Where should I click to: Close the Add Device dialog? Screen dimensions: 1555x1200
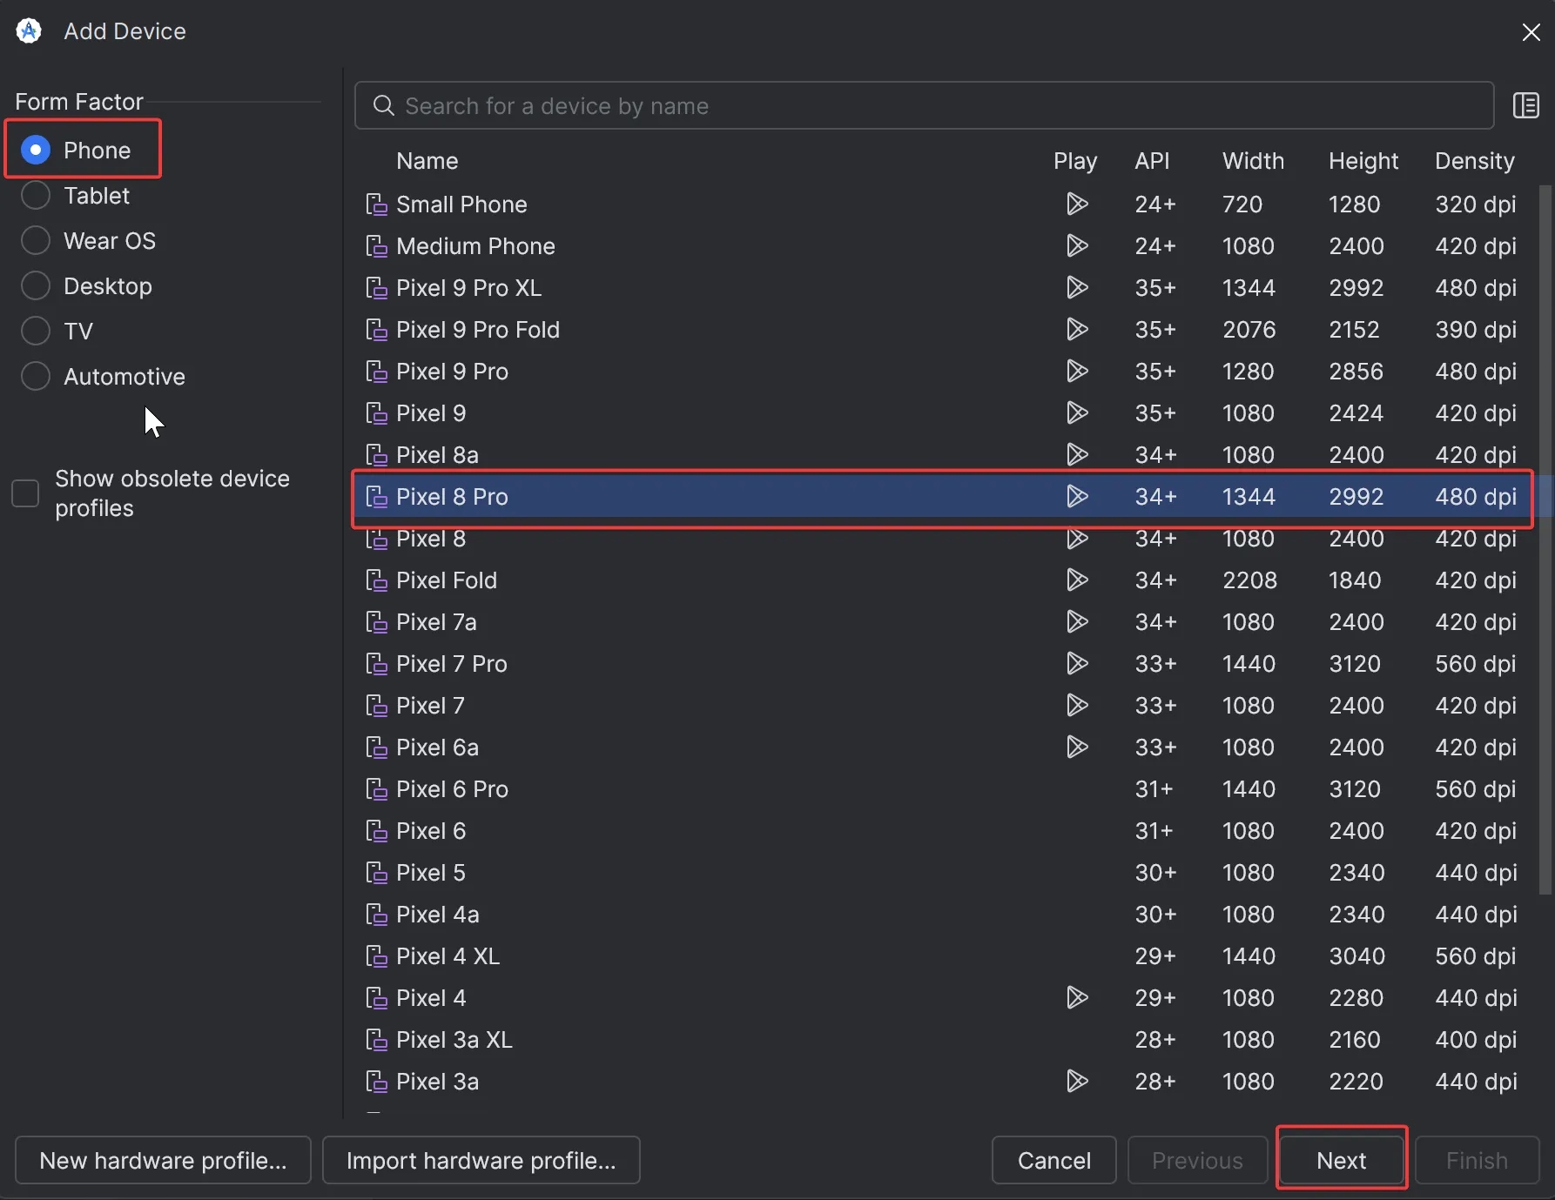tap(1531, 32)
